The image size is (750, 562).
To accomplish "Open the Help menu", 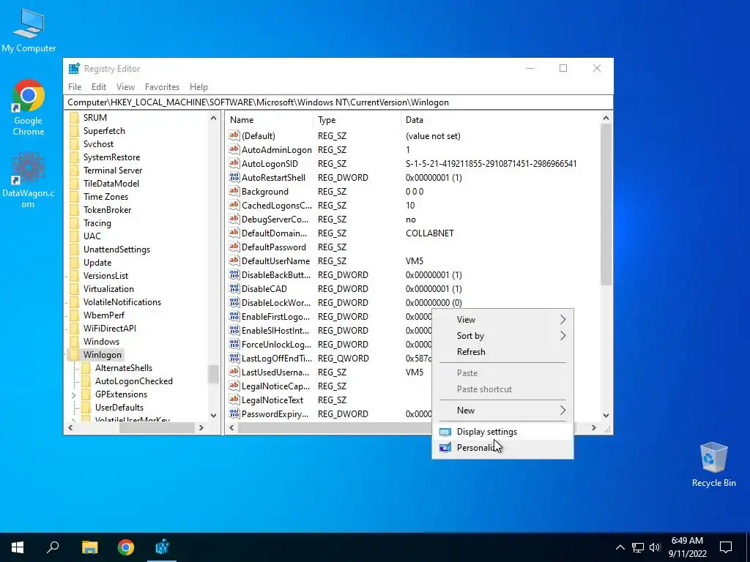I will (198, 87).
